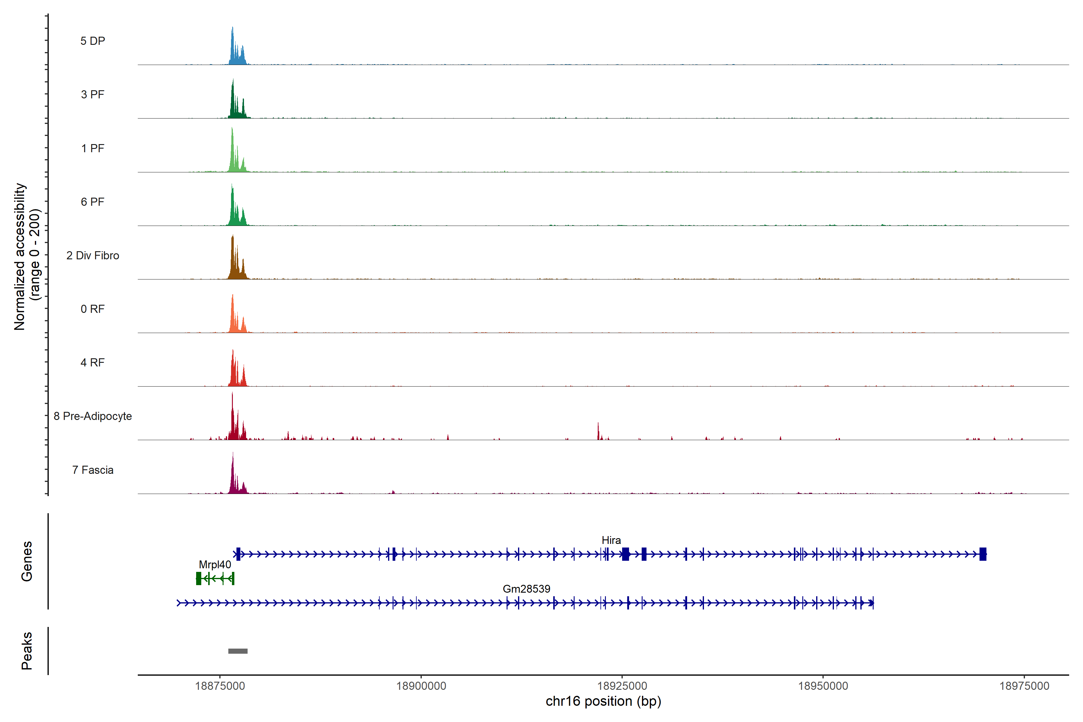The height and width of the screenshot is (722, 1083).
Task: Click the 3 PF track label
Action: click(93, 94)
